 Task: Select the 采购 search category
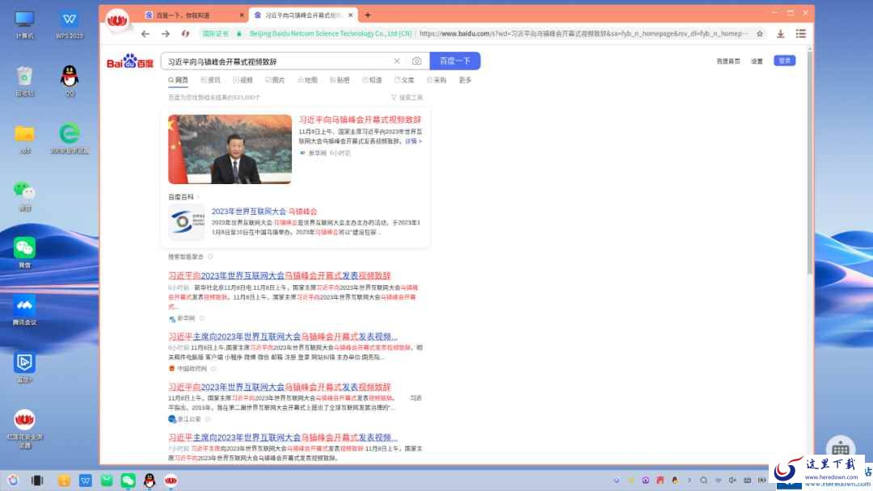[x=436, y=81]
